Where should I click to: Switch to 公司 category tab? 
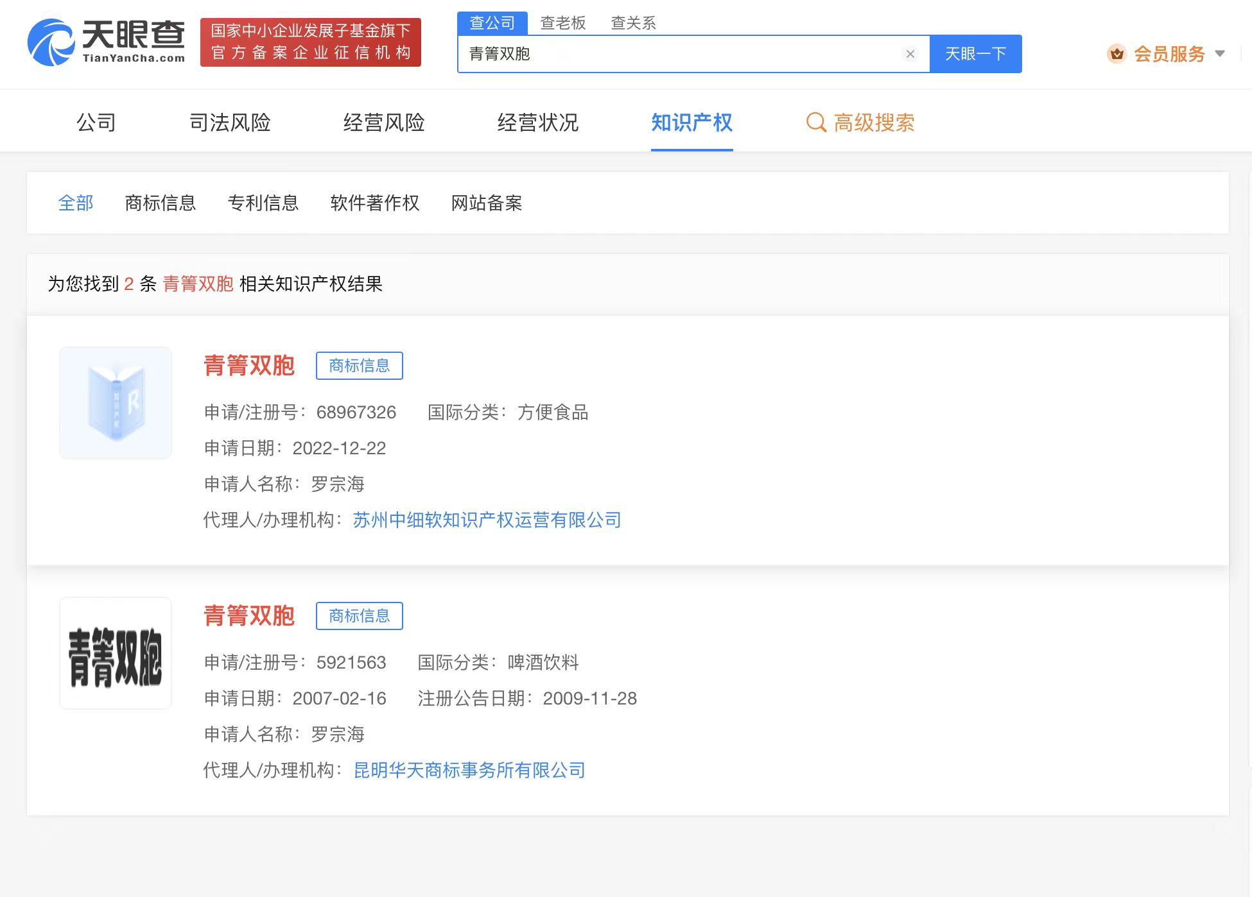(x=96, y=122)
